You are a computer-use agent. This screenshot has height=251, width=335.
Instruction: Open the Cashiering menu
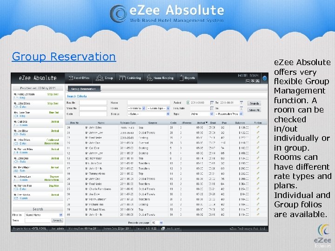[x=130, y=78]
